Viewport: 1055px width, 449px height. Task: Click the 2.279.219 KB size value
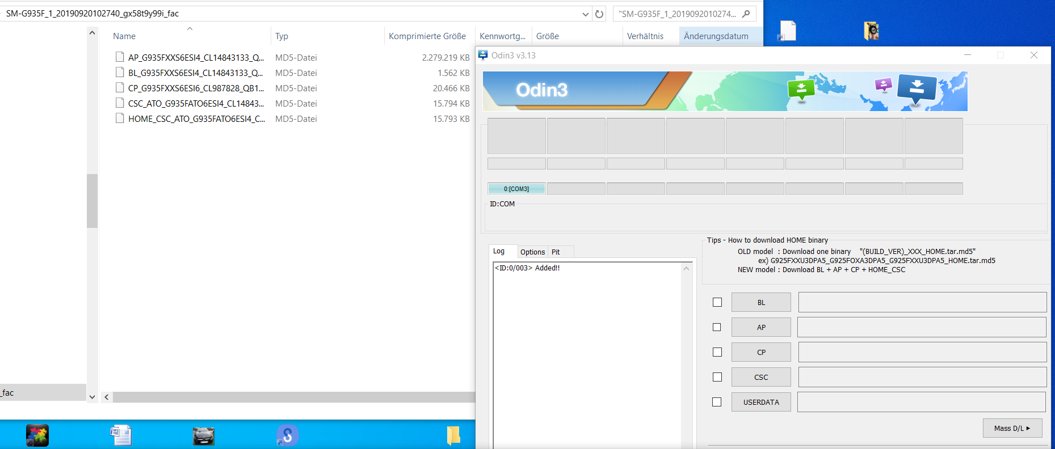point(445,57)
